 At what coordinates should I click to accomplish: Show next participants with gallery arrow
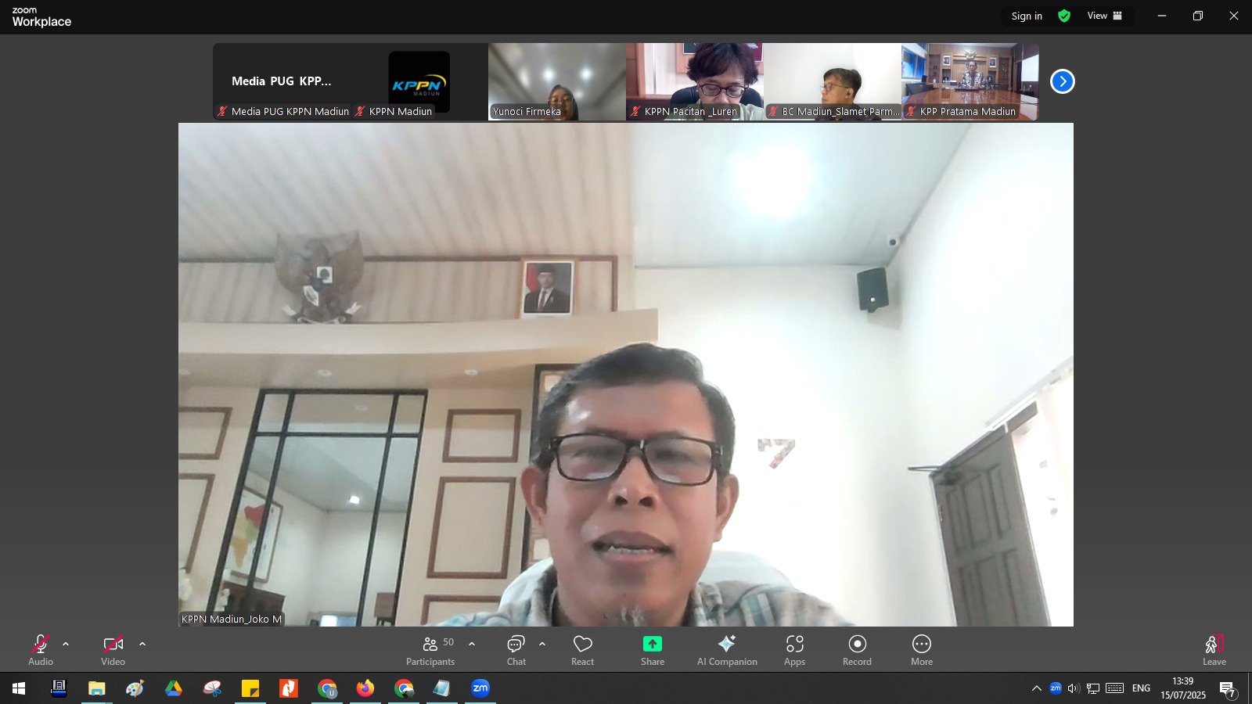click(x=1063, y=81)
